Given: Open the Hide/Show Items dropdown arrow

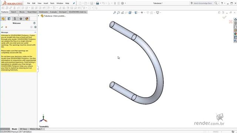Looking at the screenshot, I should 144,13.
